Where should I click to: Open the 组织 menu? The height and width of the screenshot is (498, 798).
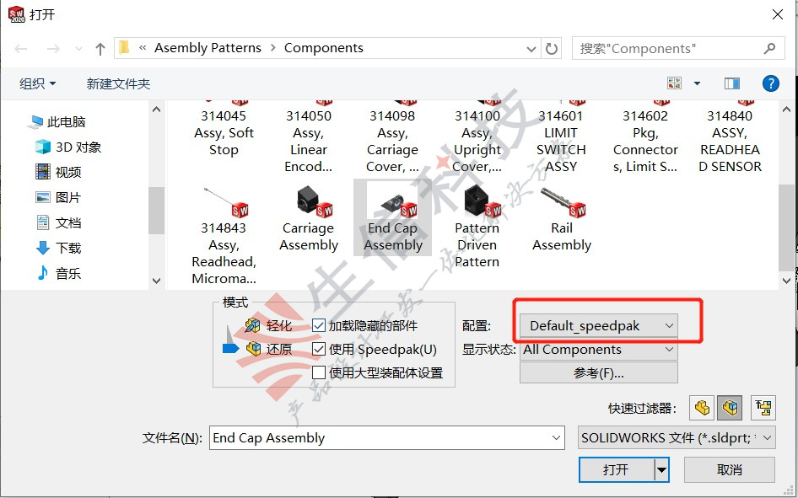38,83
